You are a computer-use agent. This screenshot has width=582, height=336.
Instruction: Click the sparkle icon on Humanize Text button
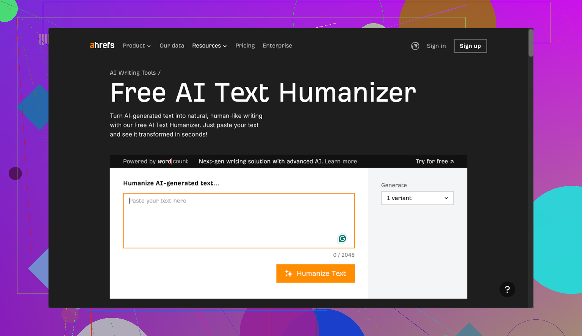pyautogui.click(x=289, y=273)
